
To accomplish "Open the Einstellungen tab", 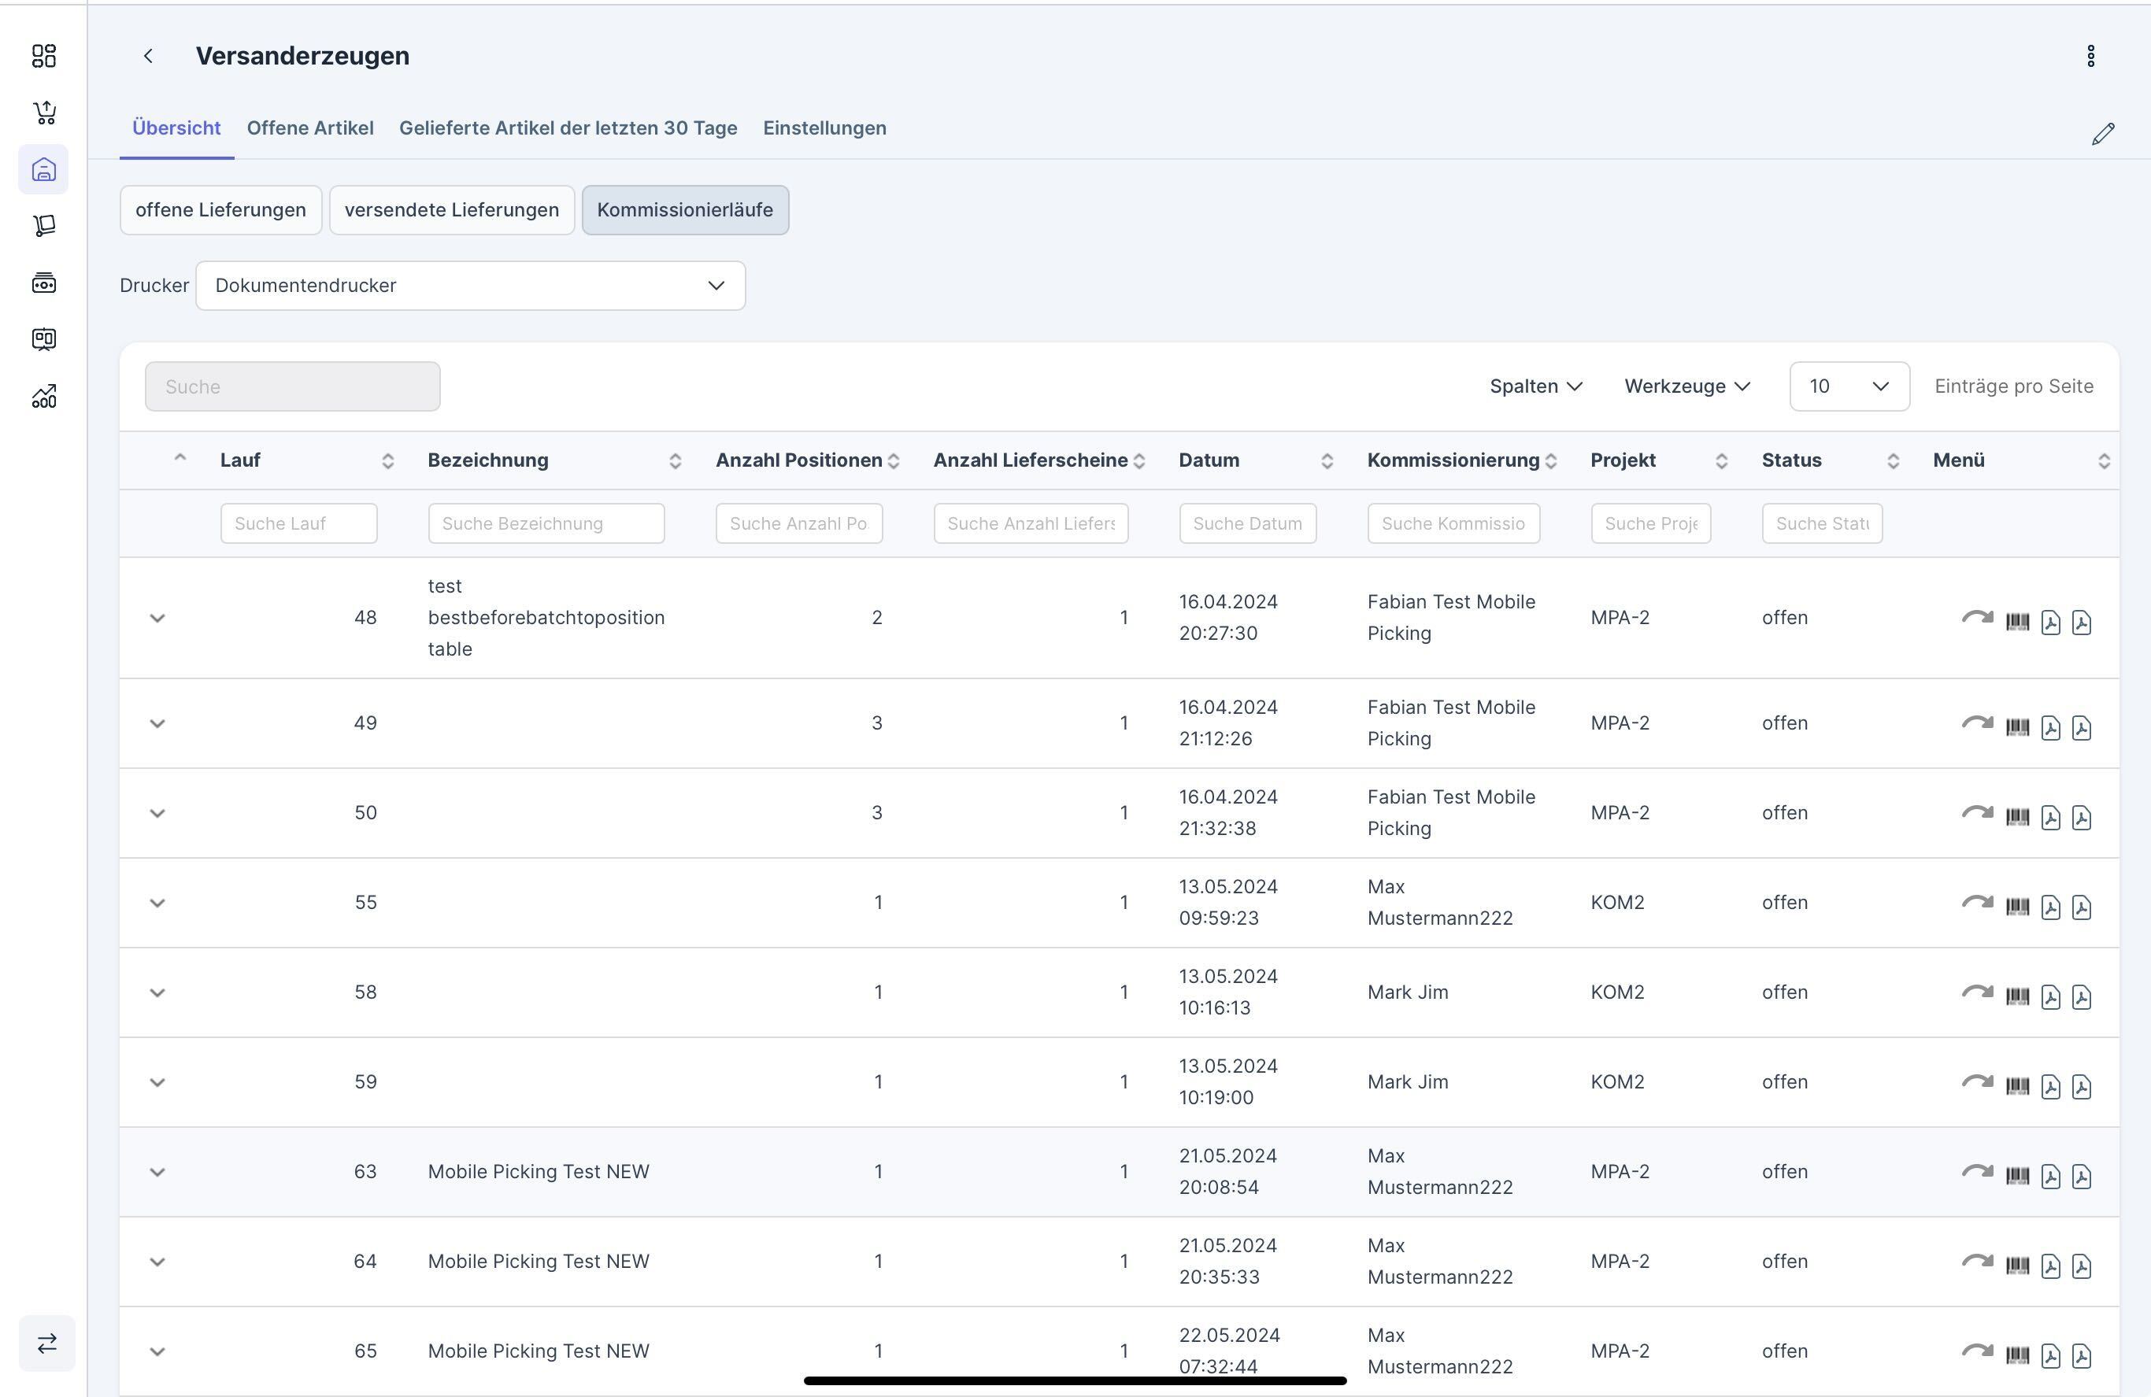I will tap(824, 128).
